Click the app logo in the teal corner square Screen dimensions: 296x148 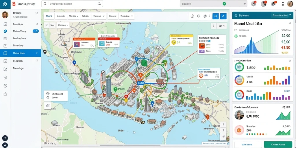[5, 4]
